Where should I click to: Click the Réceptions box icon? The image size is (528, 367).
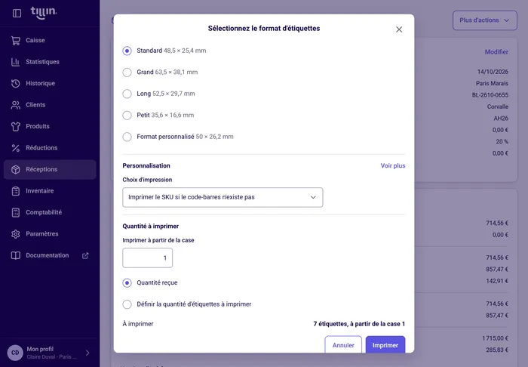coord(16,169)
